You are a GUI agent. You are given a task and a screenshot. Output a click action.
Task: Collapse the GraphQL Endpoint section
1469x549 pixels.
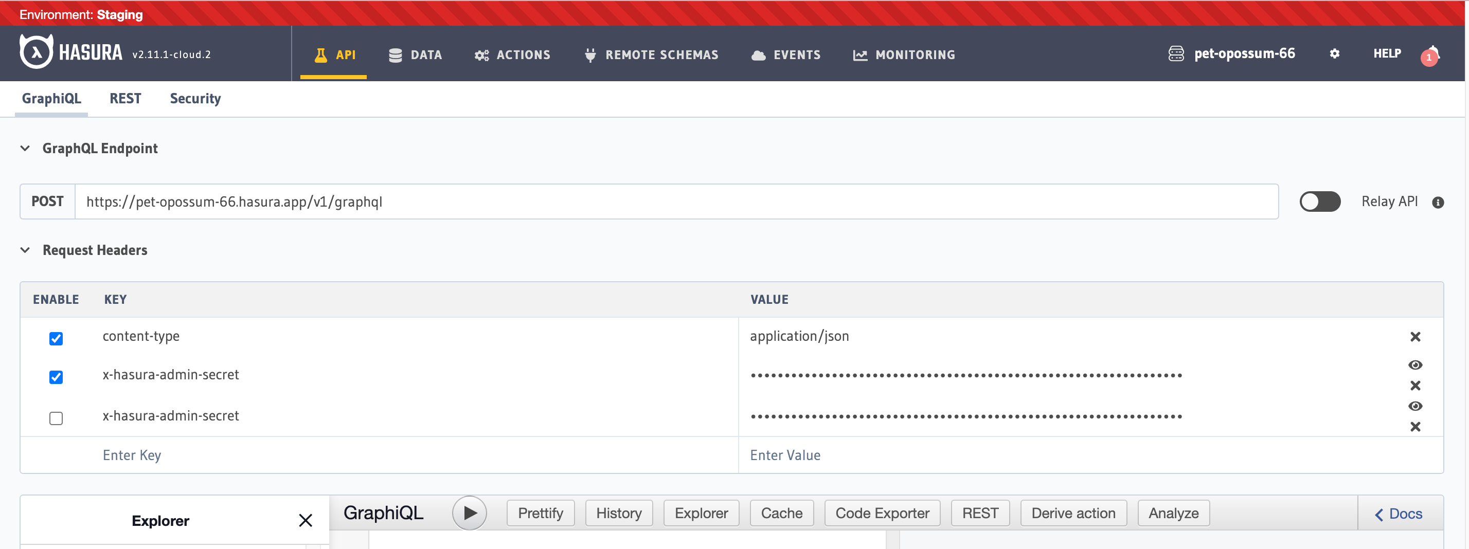[x=25, y=149]
